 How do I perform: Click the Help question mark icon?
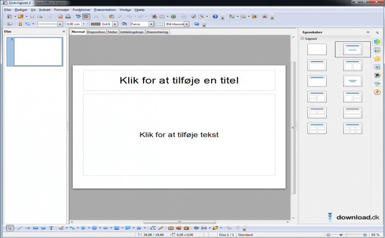tap(215, 17)
